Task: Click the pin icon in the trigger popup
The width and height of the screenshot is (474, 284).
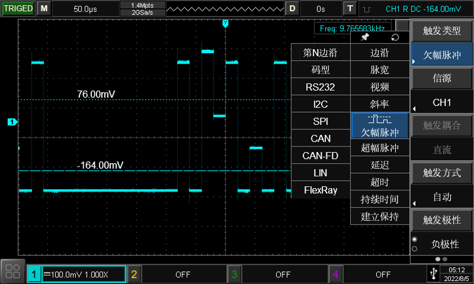Action: (365, 37)
